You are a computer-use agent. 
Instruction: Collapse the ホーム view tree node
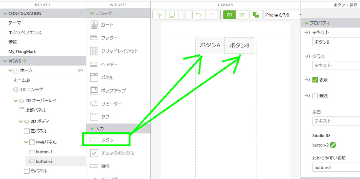click(x=10, y=70)
